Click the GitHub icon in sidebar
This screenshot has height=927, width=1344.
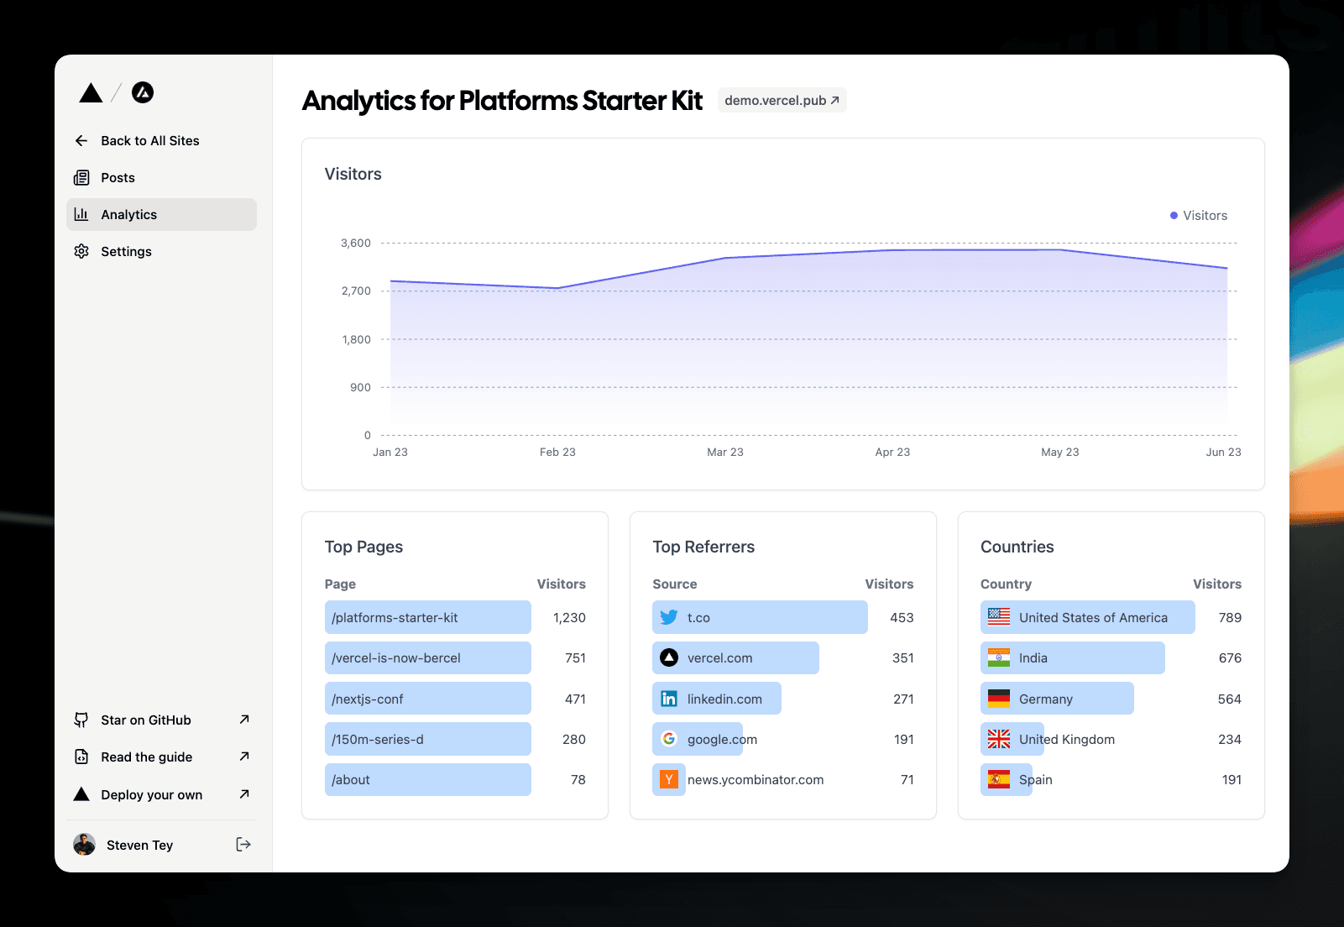coord(81,720)
